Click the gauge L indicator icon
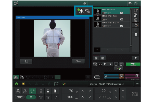Image resolution: width=153 pixels, height=102 pixels. pos(64,84)
